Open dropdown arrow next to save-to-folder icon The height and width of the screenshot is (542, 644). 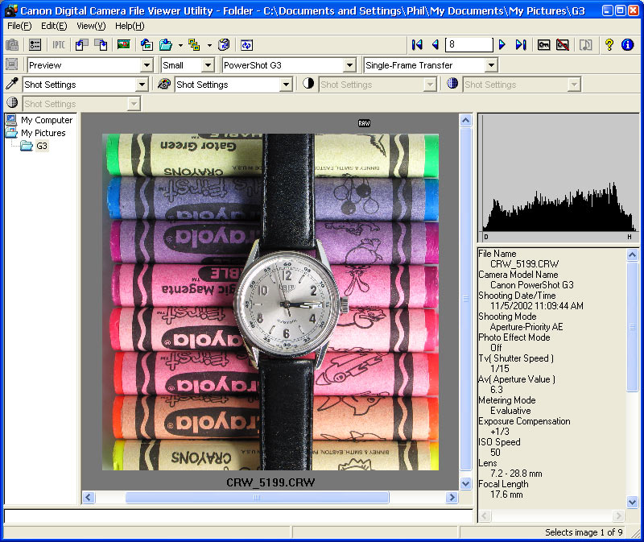[x=180, y=45]
